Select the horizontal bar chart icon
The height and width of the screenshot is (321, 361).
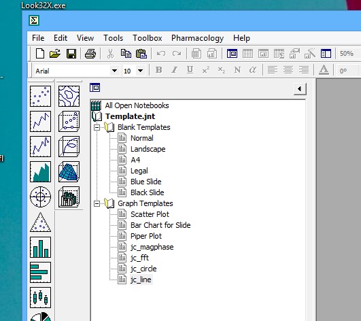(40, 273)
